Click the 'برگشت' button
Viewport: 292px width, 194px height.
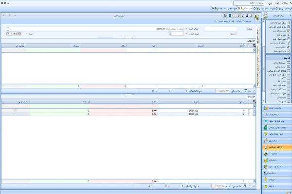pyautogui.click(x=227, y=21)
